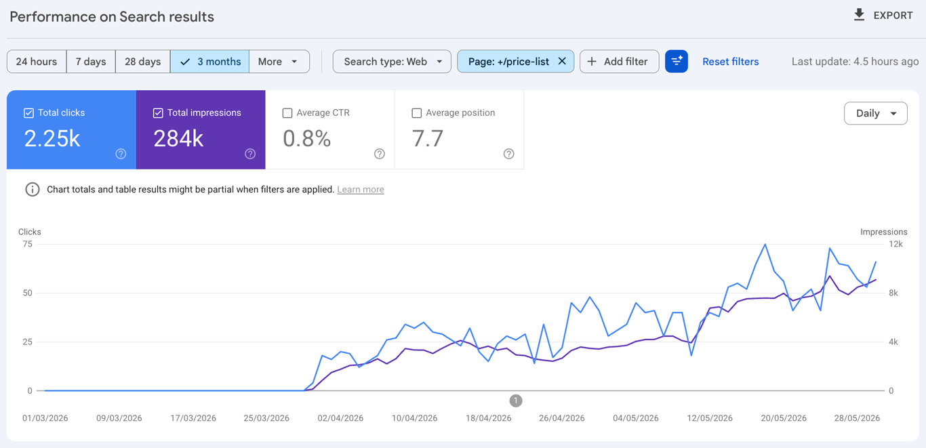Remove the Page +/price-list filter

click(x=562, y=62)
